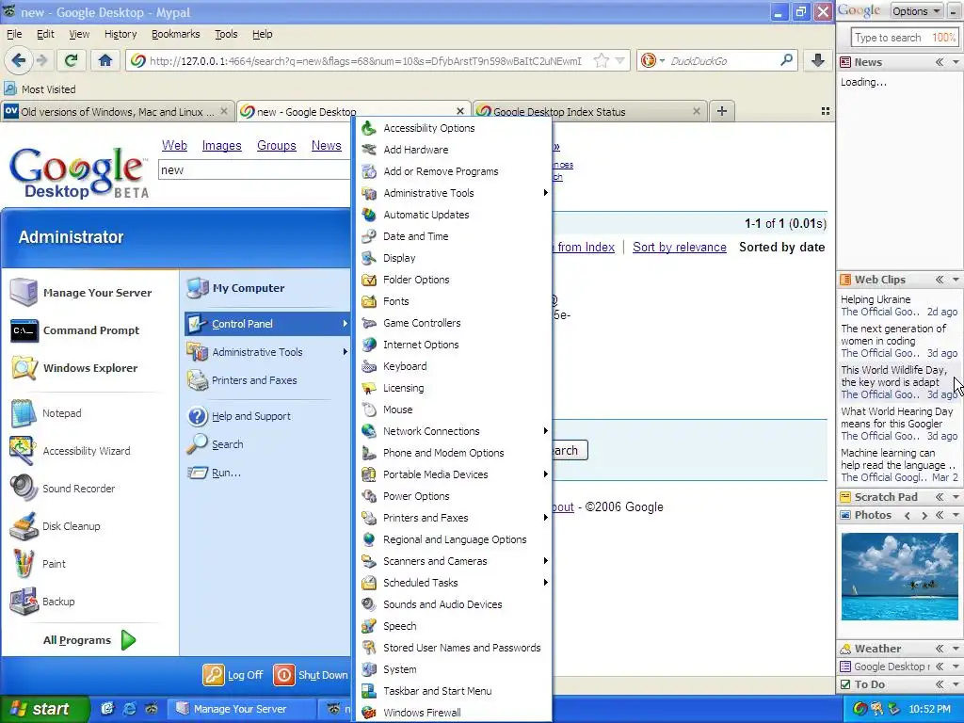The height and width of the screenshot is (723, 964).
Task: Open Run... from Start menu
Action: pyautogui.click(x=215, y=473)
